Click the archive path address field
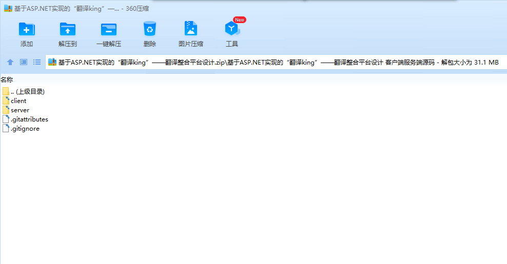The height and width of the screenshot is (264, 507). pos(276,62)
